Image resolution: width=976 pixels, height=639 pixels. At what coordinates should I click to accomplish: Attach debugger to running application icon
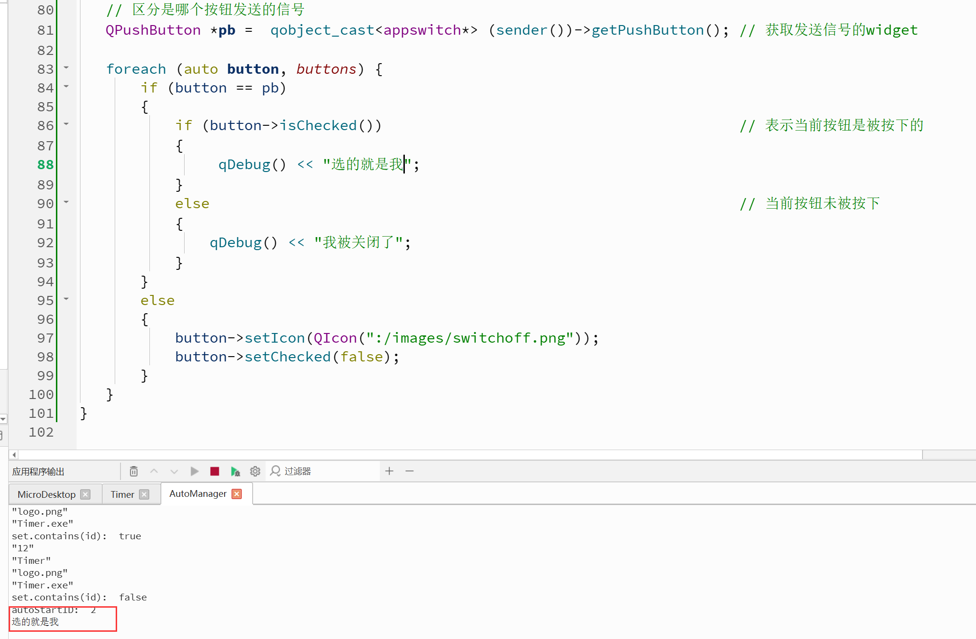point(235,471)
